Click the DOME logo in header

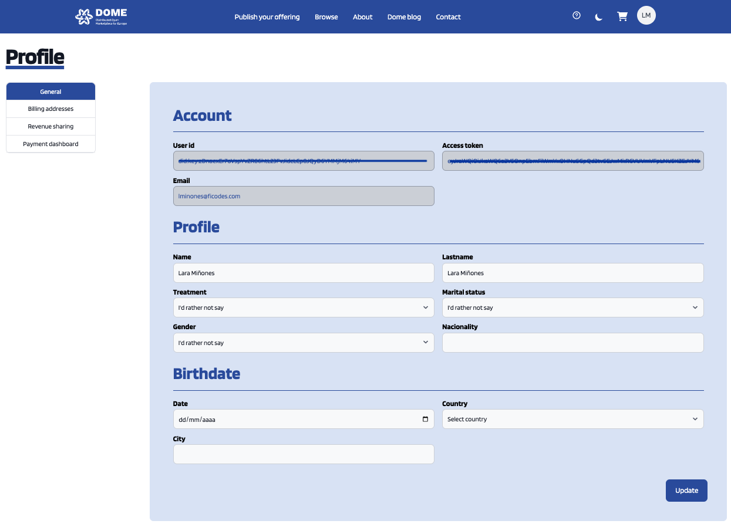pyautogui.click(x=101, y=16)
